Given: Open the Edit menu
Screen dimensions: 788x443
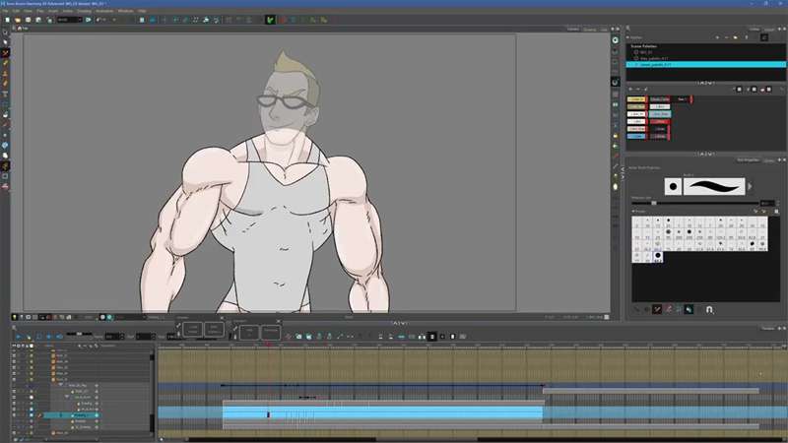Looking at the screenshot, I should coord(16,11).
